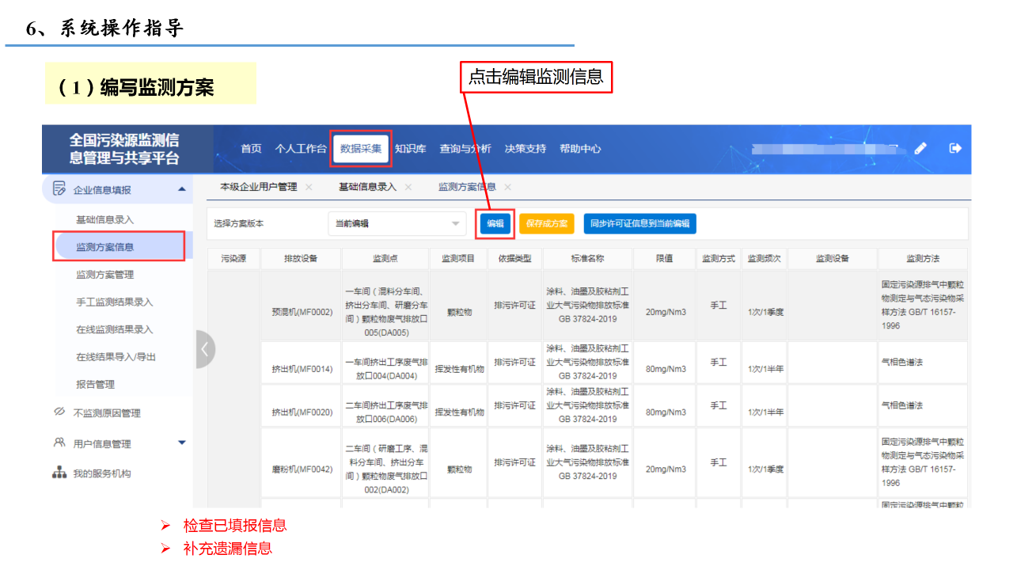Select 监测方案管理 in the sidebar

click(104, 275)
